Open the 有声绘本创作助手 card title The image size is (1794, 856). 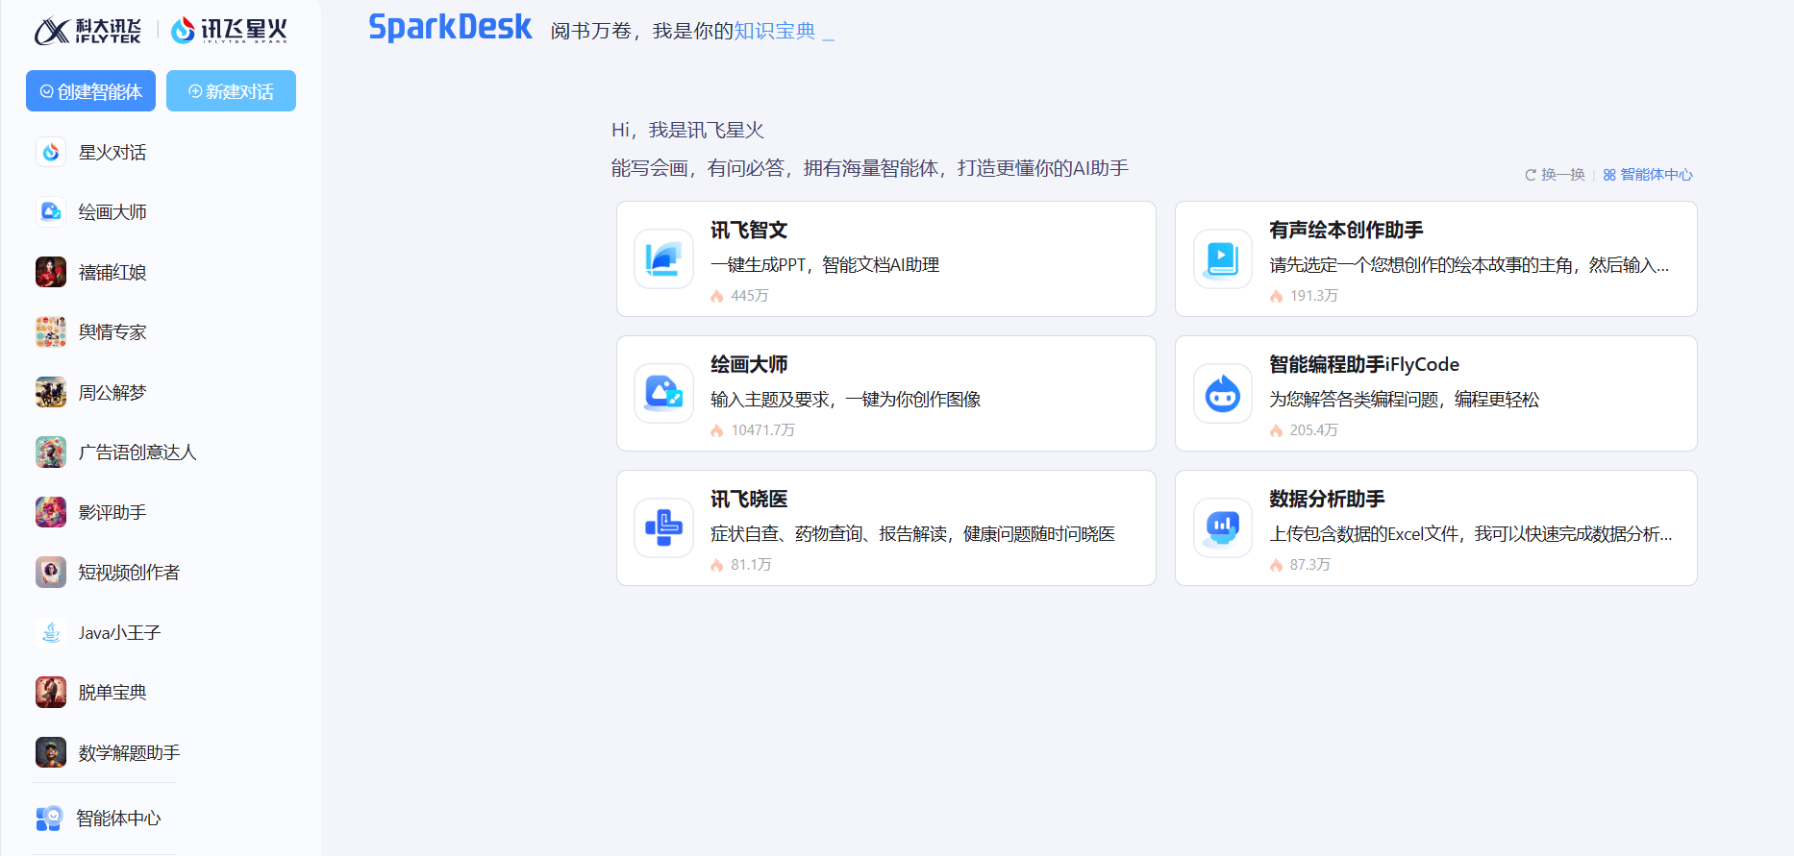pyautogui.click(x=1346, y=231)
